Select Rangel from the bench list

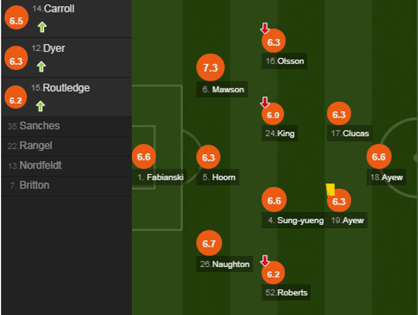pos(35,146)
